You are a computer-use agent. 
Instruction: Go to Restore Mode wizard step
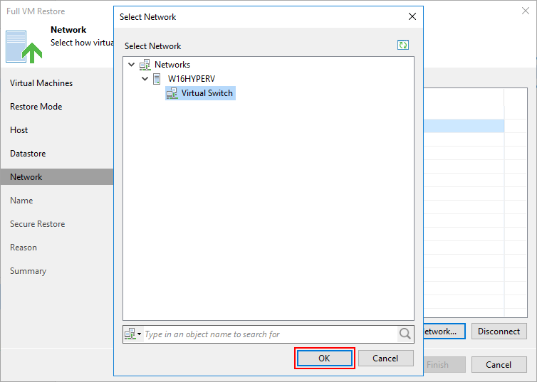point(36,107)
